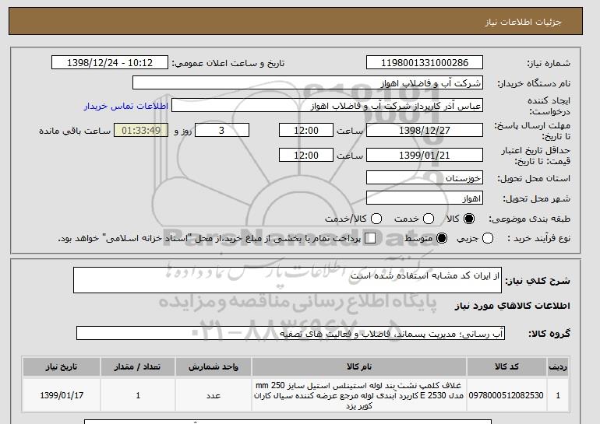600x424 pixels.
Task: Click the remaining time countdown 01:33:49
Action: tap(141, 130)
